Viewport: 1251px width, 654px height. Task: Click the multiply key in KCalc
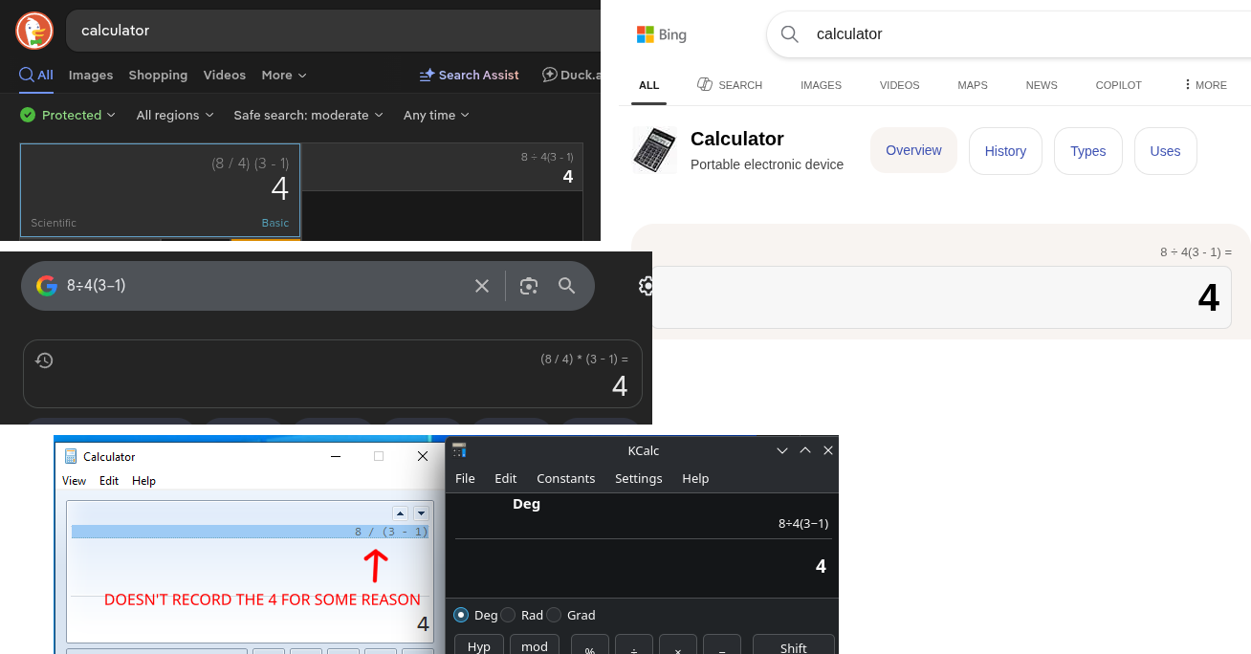pyautogui.click(x=677, y=646)
